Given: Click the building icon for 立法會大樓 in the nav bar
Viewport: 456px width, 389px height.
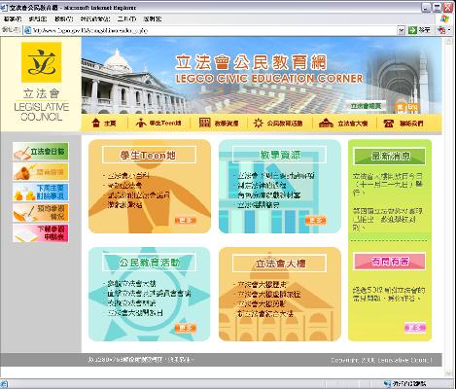Looking at the screenshot, I should [327, 124].
